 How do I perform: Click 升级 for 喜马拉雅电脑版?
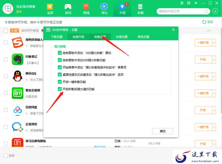tap(203, 144)
